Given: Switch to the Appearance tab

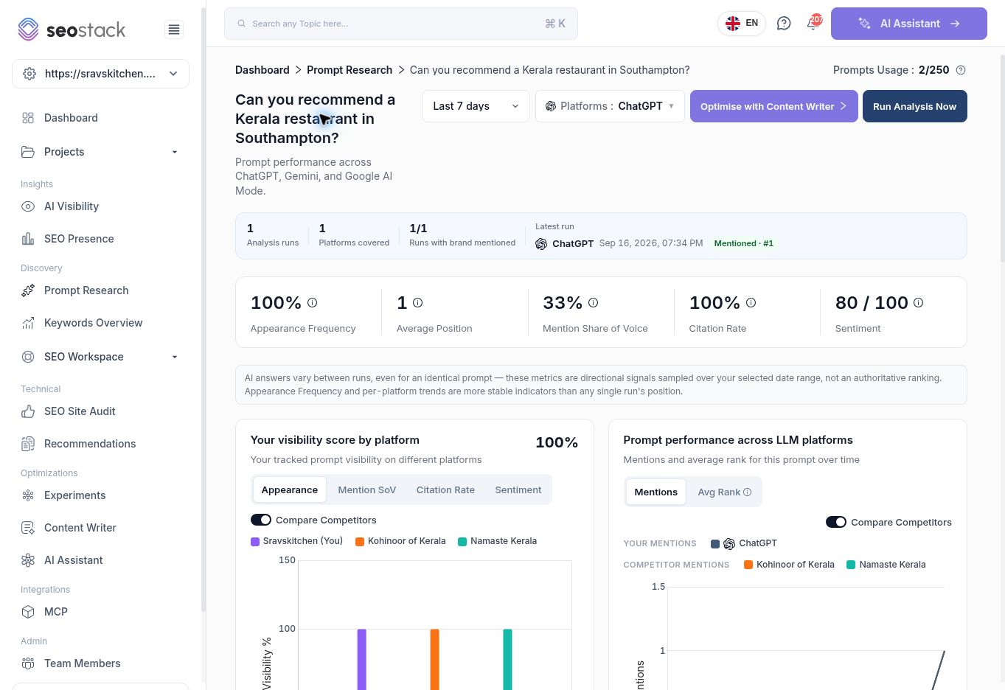Looking at the screenshot, I should pyautogui.click(x=290, y=490).
